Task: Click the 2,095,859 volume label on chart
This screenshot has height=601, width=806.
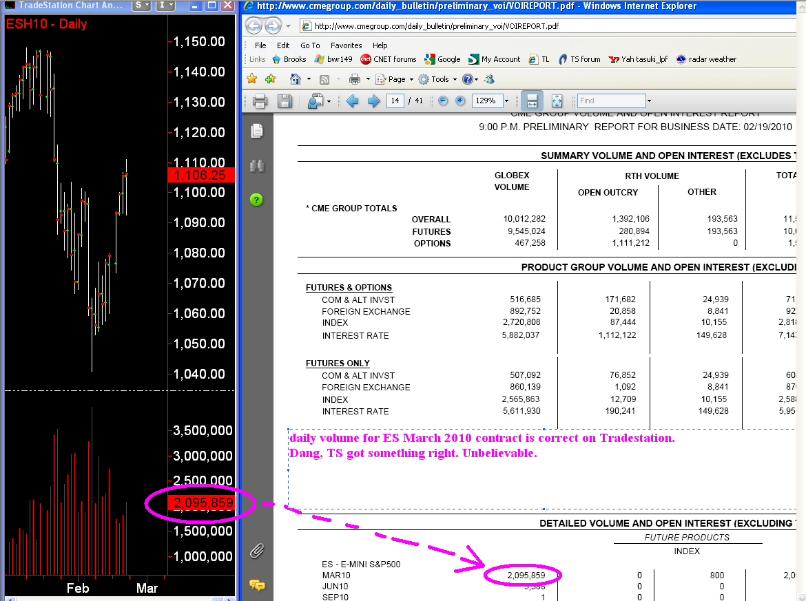Action: [201, 503]
